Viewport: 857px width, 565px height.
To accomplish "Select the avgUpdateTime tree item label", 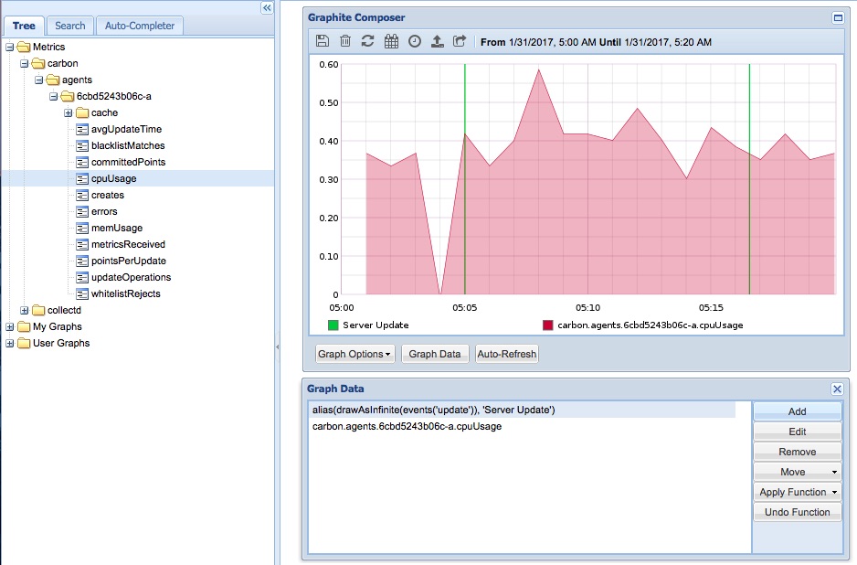I will point(126,130).
